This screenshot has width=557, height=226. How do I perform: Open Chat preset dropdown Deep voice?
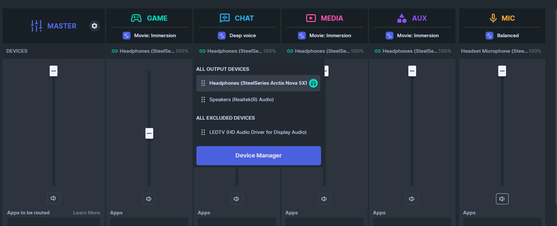237,36
